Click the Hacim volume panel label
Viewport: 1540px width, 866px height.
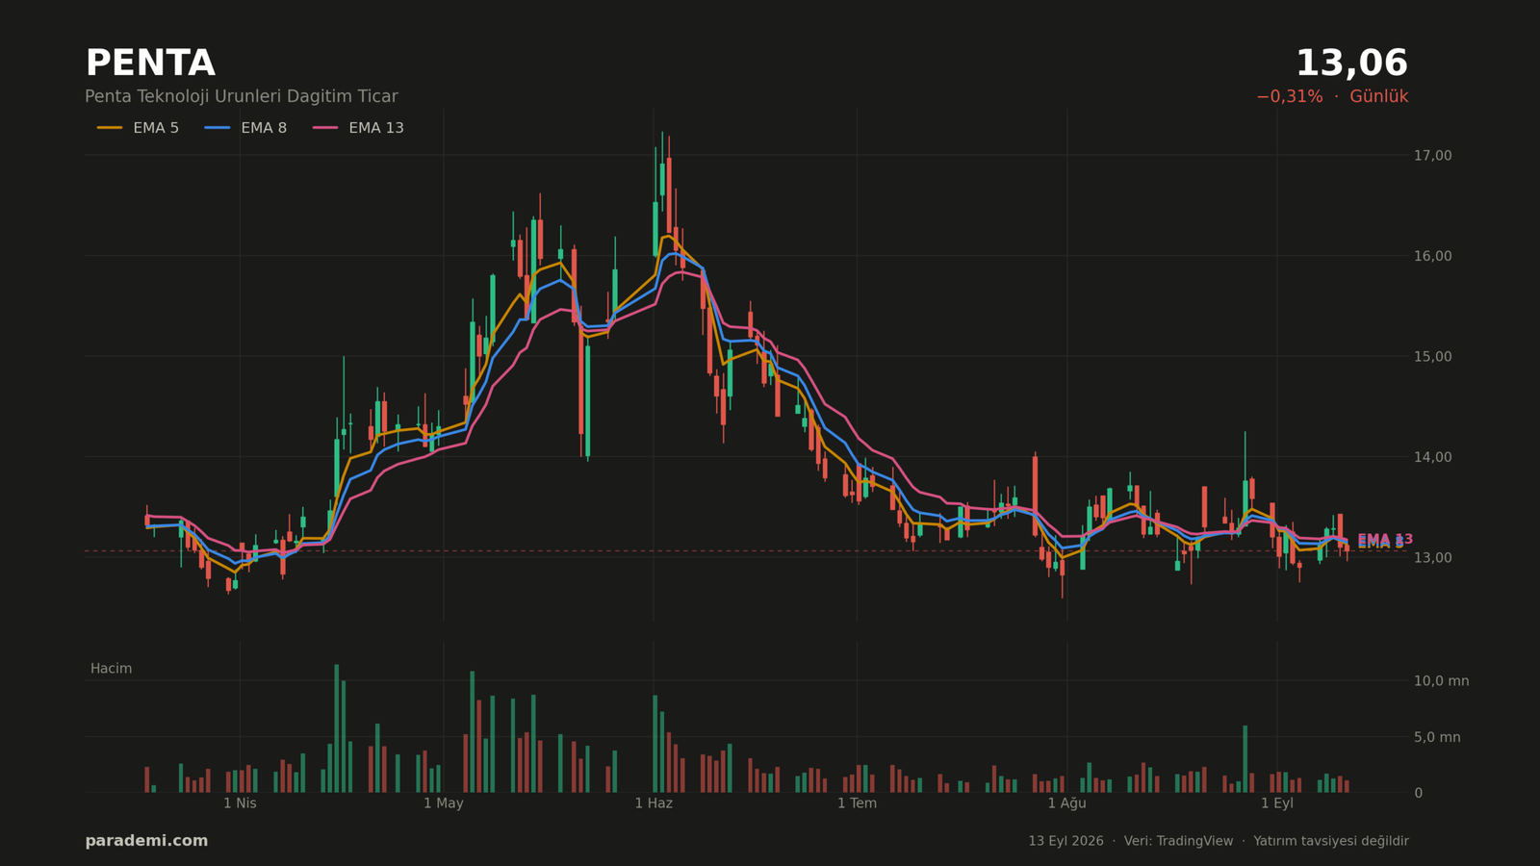tap(111, 669)
